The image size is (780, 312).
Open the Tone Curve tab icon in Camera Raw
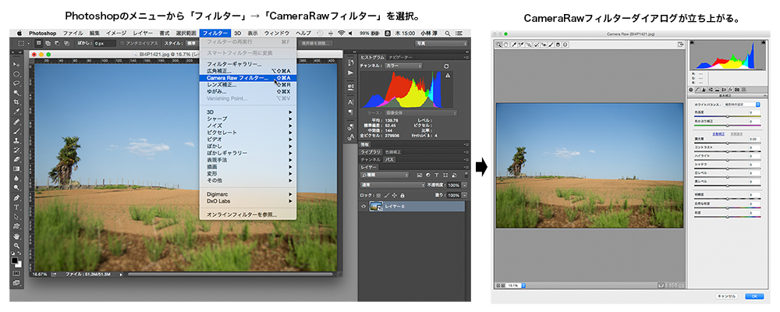click(697, 90)
